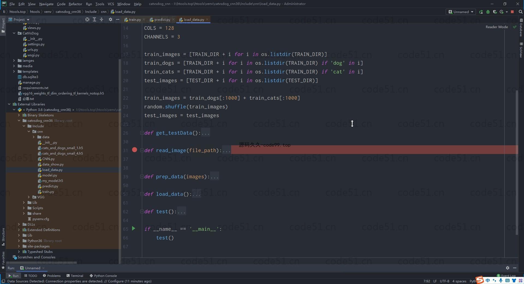Open the Refactor menu

pos(75,4)
